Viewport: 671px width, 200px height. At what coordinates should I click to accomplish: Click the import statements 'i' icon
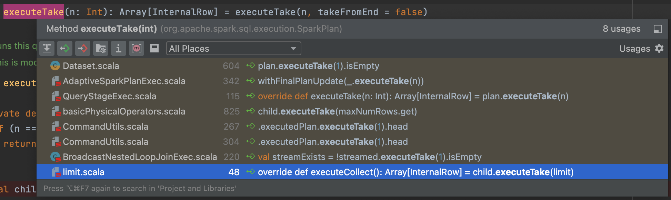pyautogui.click(x=119, y=49)
